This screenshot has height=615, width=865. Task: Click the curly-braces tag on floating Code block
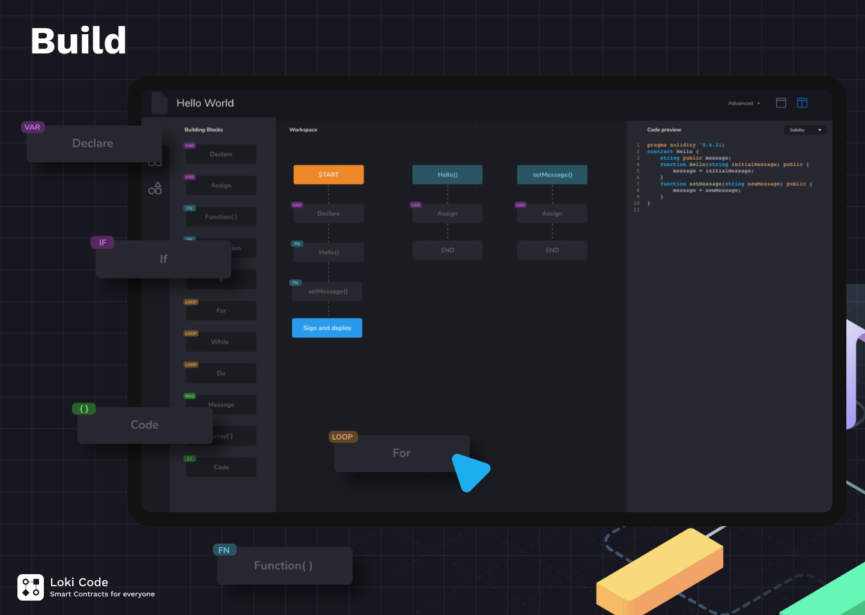pos(84,409)
